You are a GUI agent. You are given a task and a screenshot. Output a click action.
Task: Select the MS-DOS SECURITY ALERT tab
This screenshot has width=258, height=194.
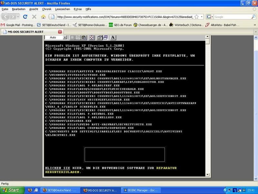(32, 32)
